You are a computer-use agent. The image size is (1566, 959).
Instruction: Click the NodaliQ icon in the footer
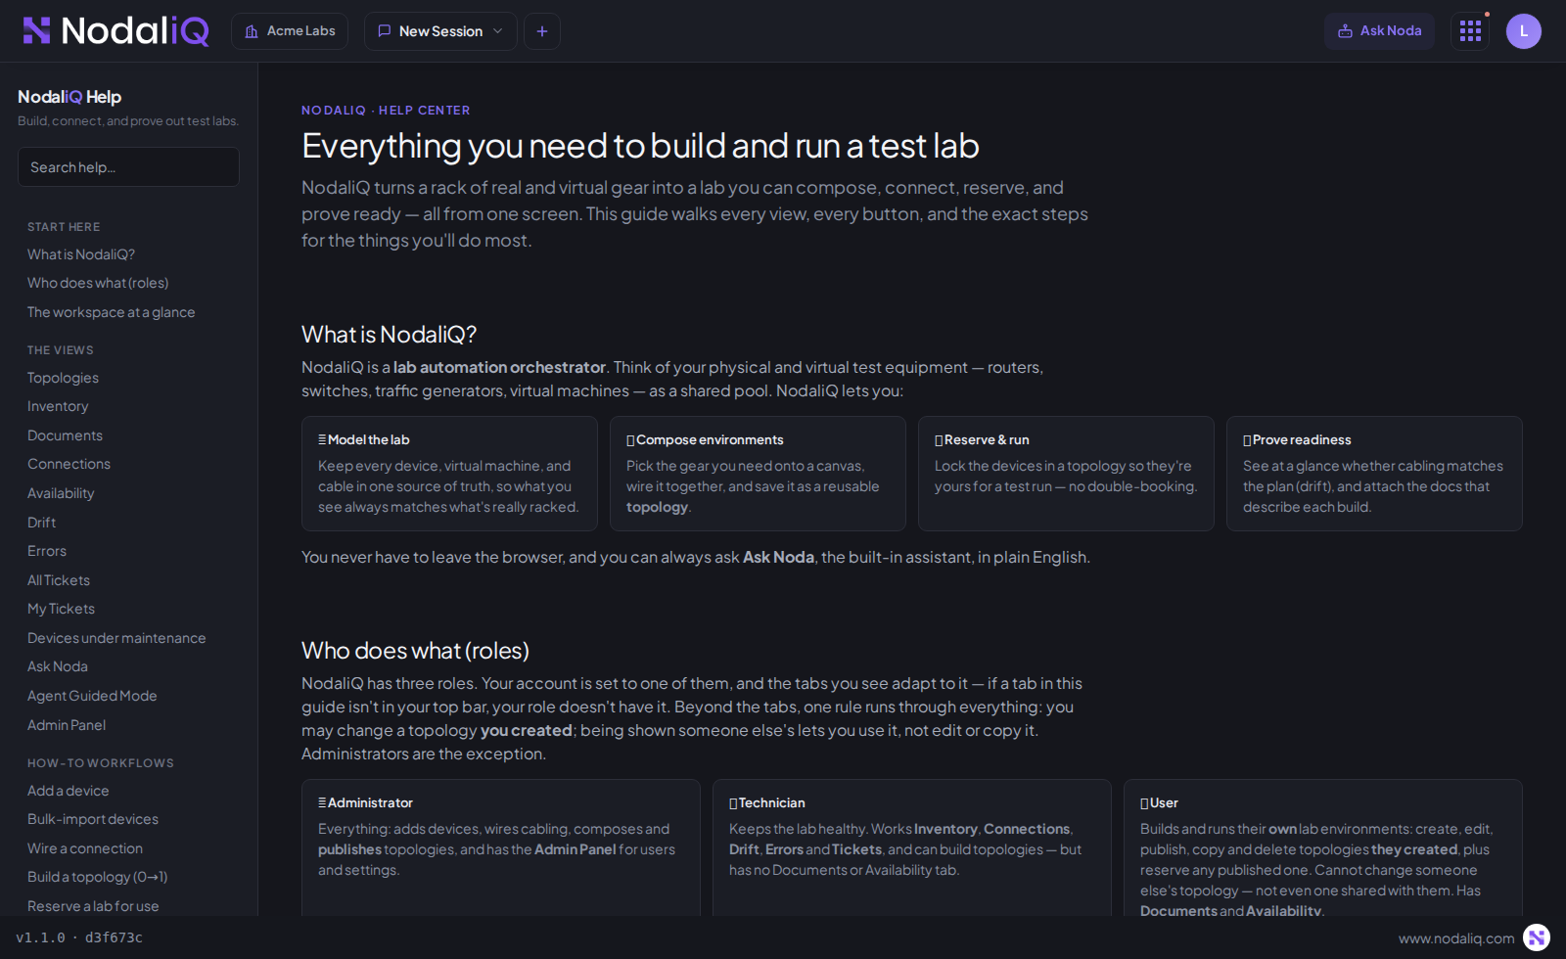[1537, 937]
